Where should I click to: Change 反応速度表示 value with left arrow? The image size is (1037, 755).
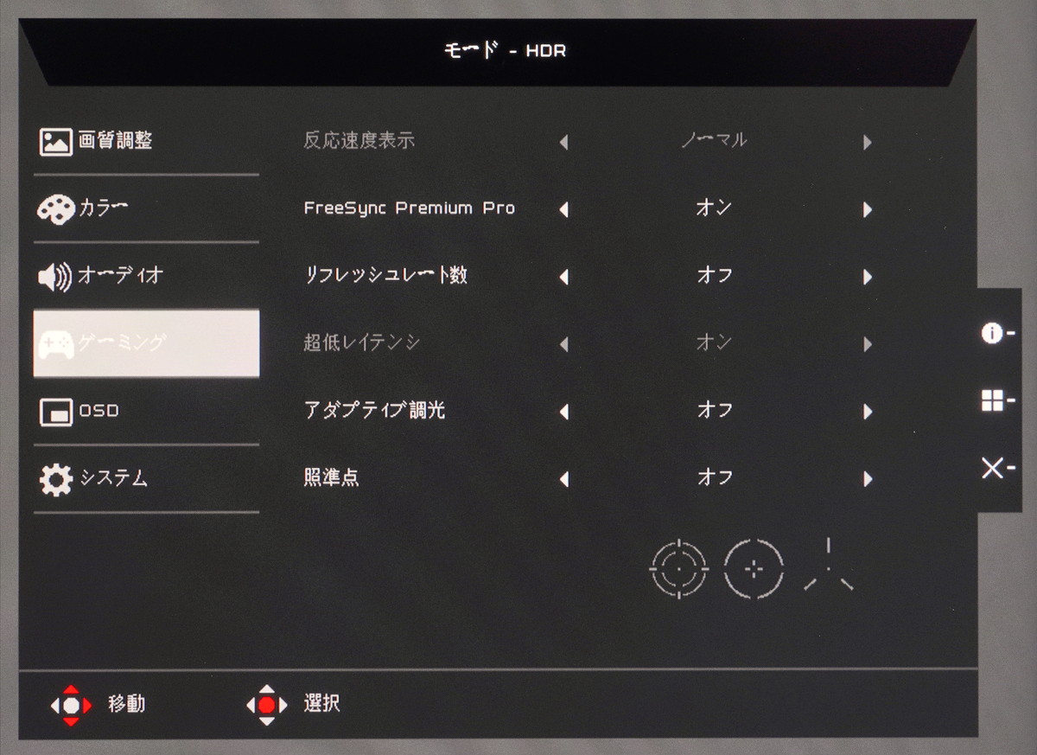pos(563,142)
